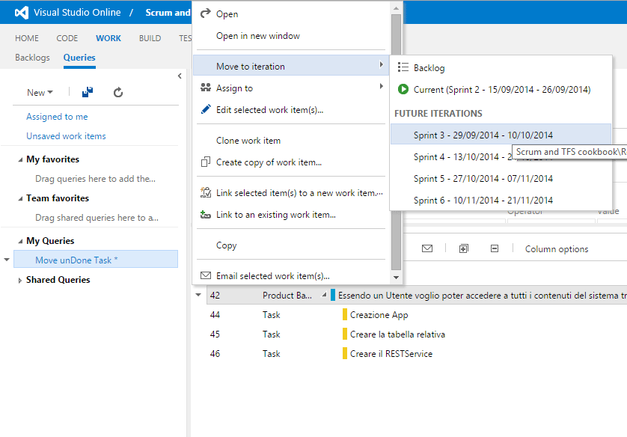The image size is (627, 437).
Task: Click the Visual Studio Online title link
Action: [77, 13]
